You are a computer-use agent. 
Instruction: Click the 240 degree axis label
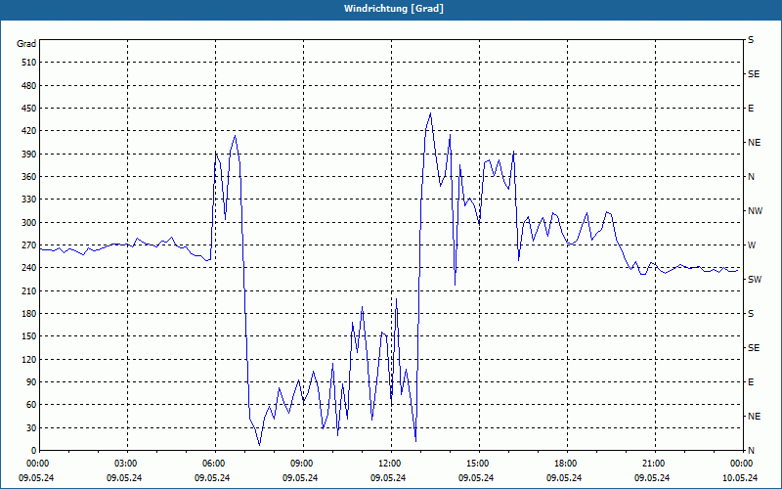[x=29, y=268]
